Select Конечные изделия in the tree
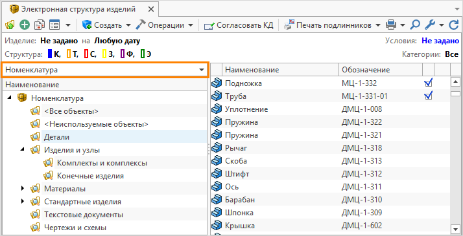This screenshot has height=236, width=463. click(90, 176)
